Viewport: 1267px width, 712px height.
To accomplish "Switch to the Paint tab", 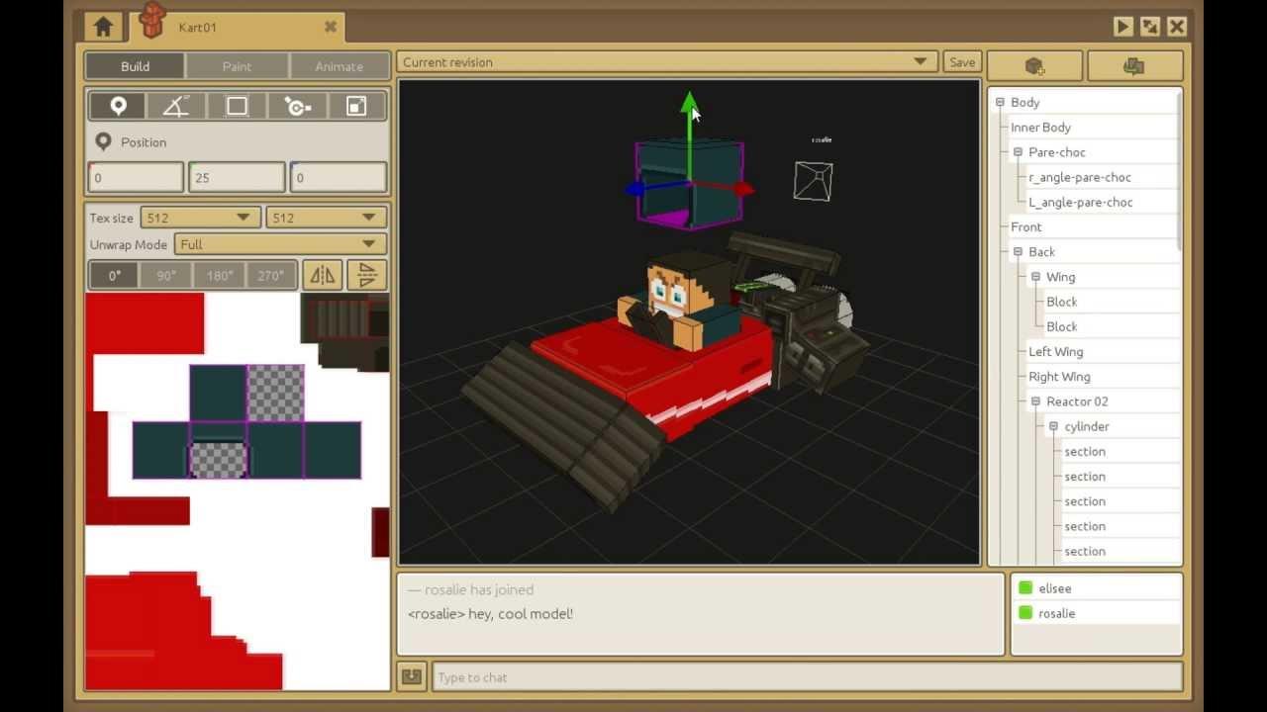I will click(x=237, y=66).
